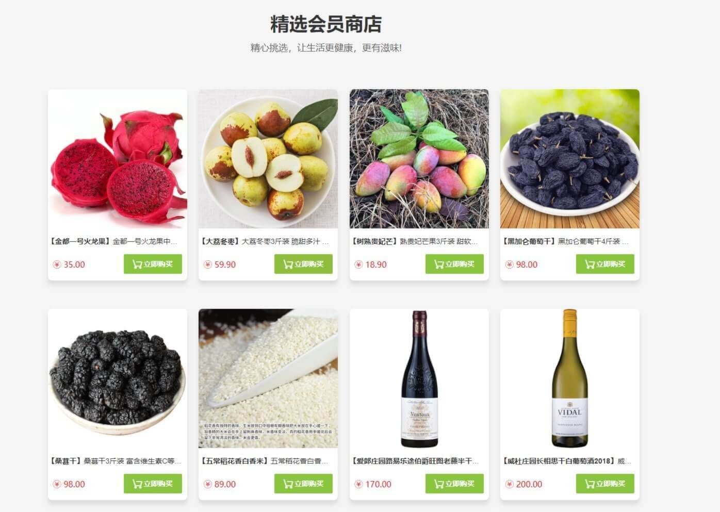This screenshot has height=512, width=720.
Task: Click cart icon on dragon fruit buy button
Action: point(137,265)
